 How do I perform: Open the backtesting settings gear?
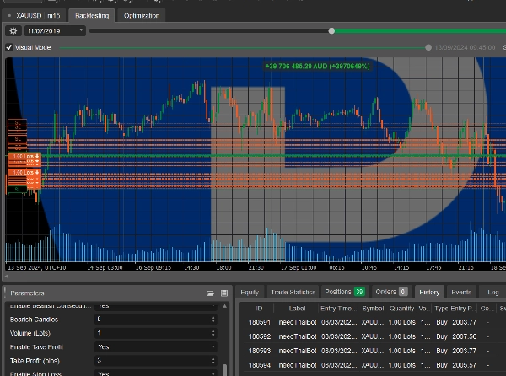coord(13,30)
